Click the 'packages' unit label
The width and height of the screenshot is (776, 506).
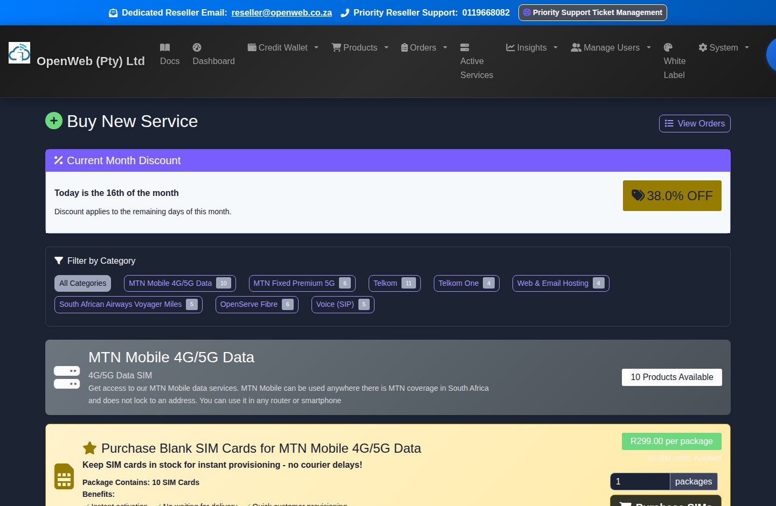click(x=694, y=481)
